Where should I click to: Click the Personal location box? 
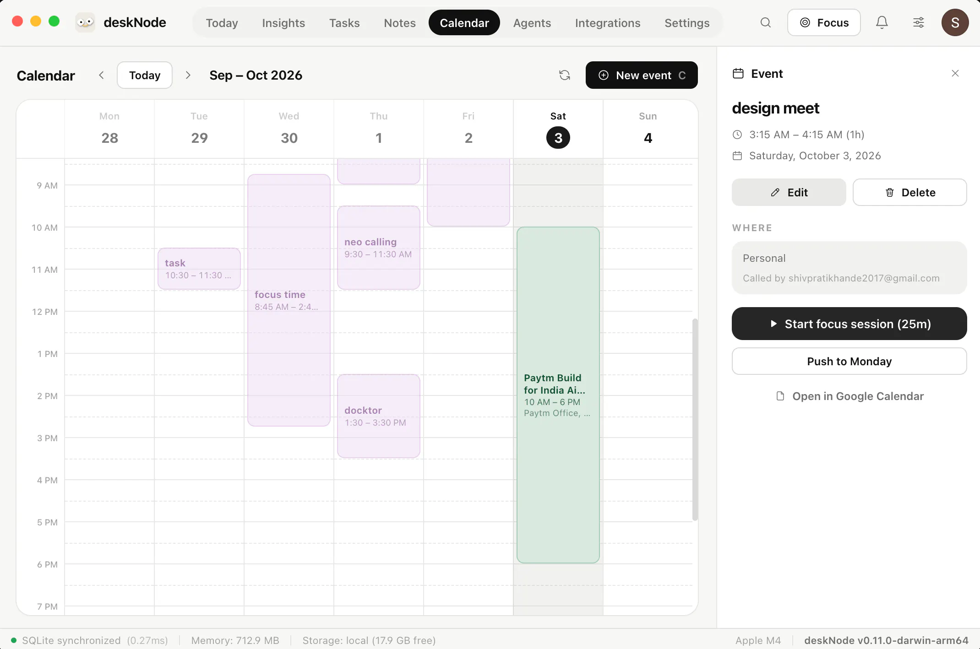coord(849,268)
